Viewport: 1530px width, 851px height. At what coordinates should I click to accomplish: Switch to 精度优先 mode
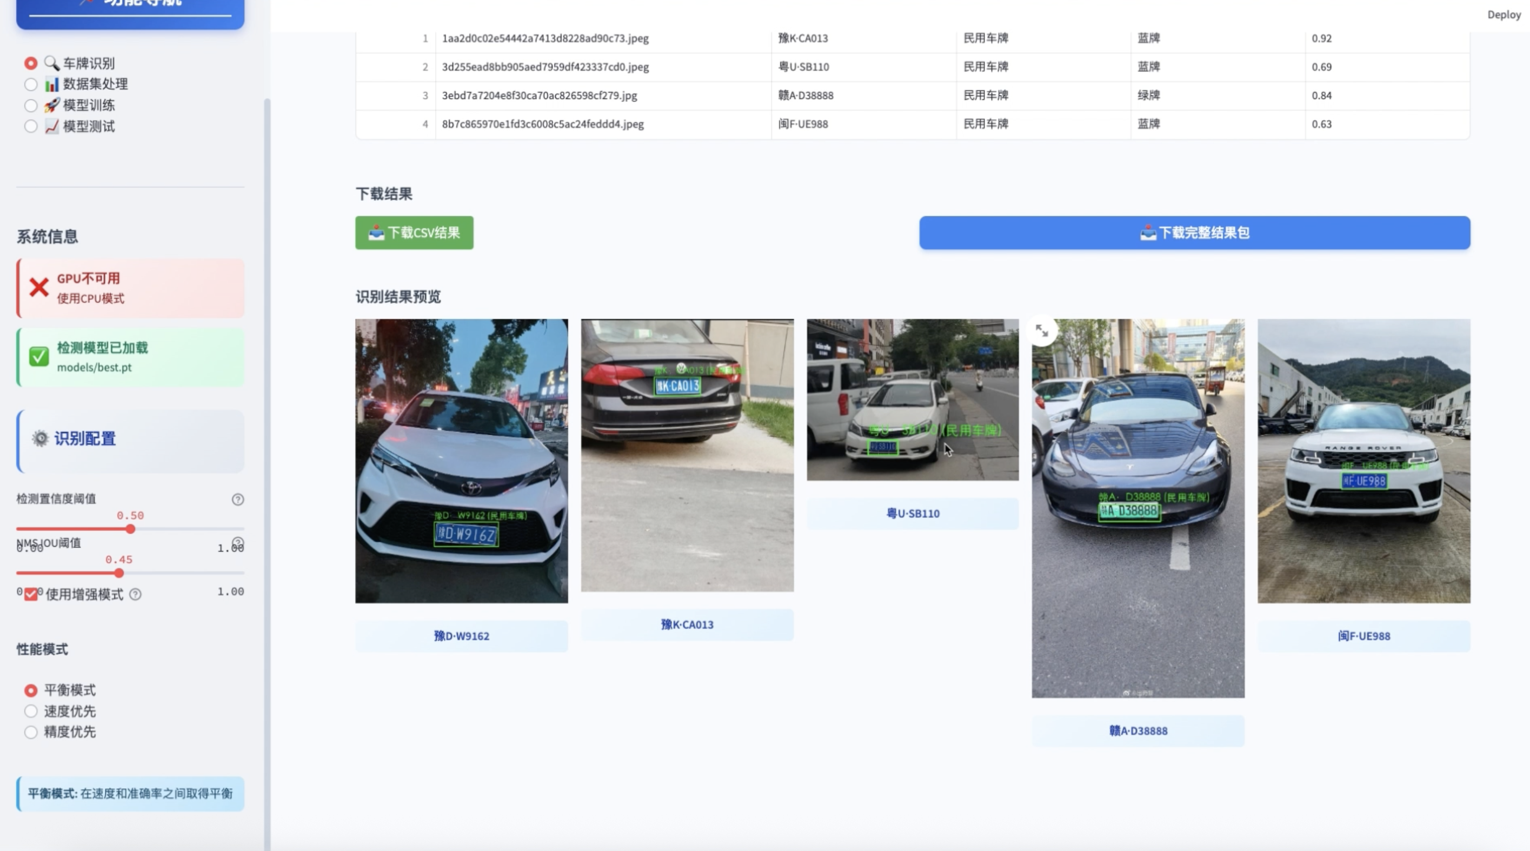(30, 732)
